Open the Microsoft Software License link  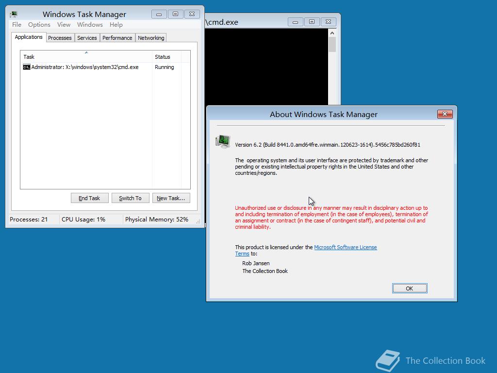(346, 247)
